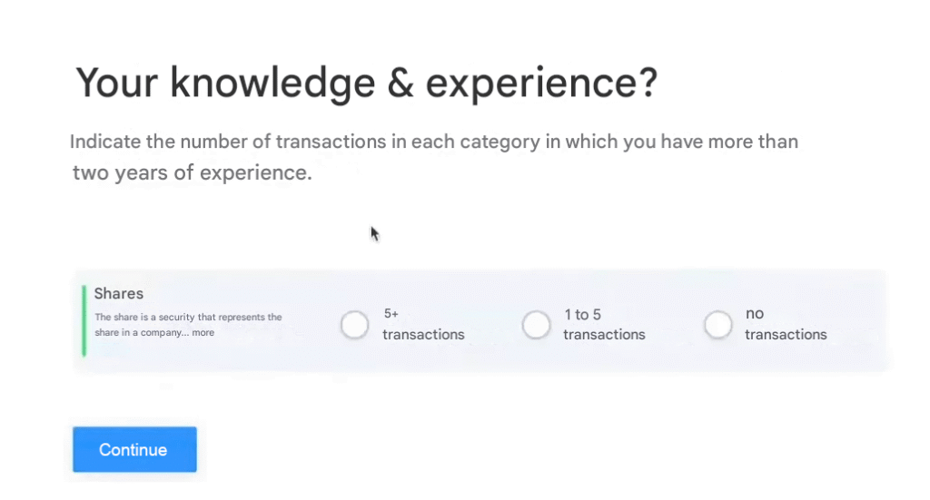Click the ampersand in the page heading

tap(401, 83)
